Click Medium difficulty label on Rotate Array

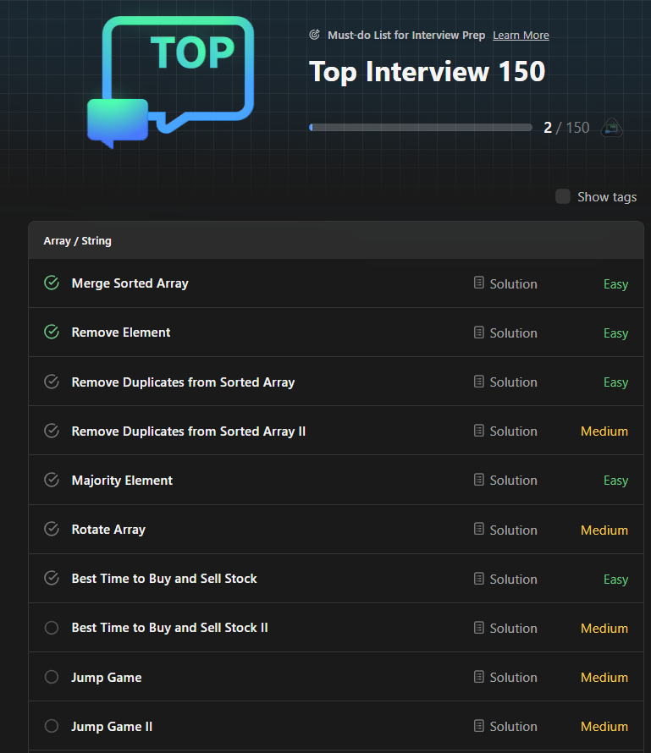pyautogui.click(x=604, y=530)
